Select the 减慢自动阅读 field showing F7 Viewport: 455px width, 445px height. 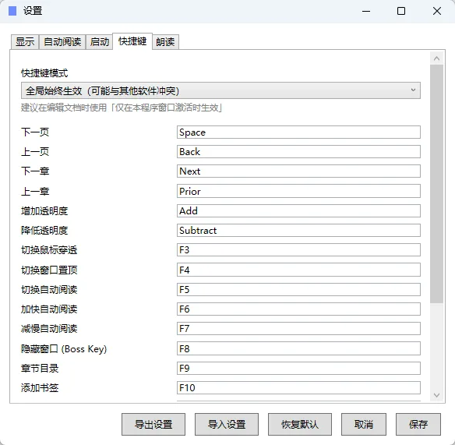pos(298,329)
